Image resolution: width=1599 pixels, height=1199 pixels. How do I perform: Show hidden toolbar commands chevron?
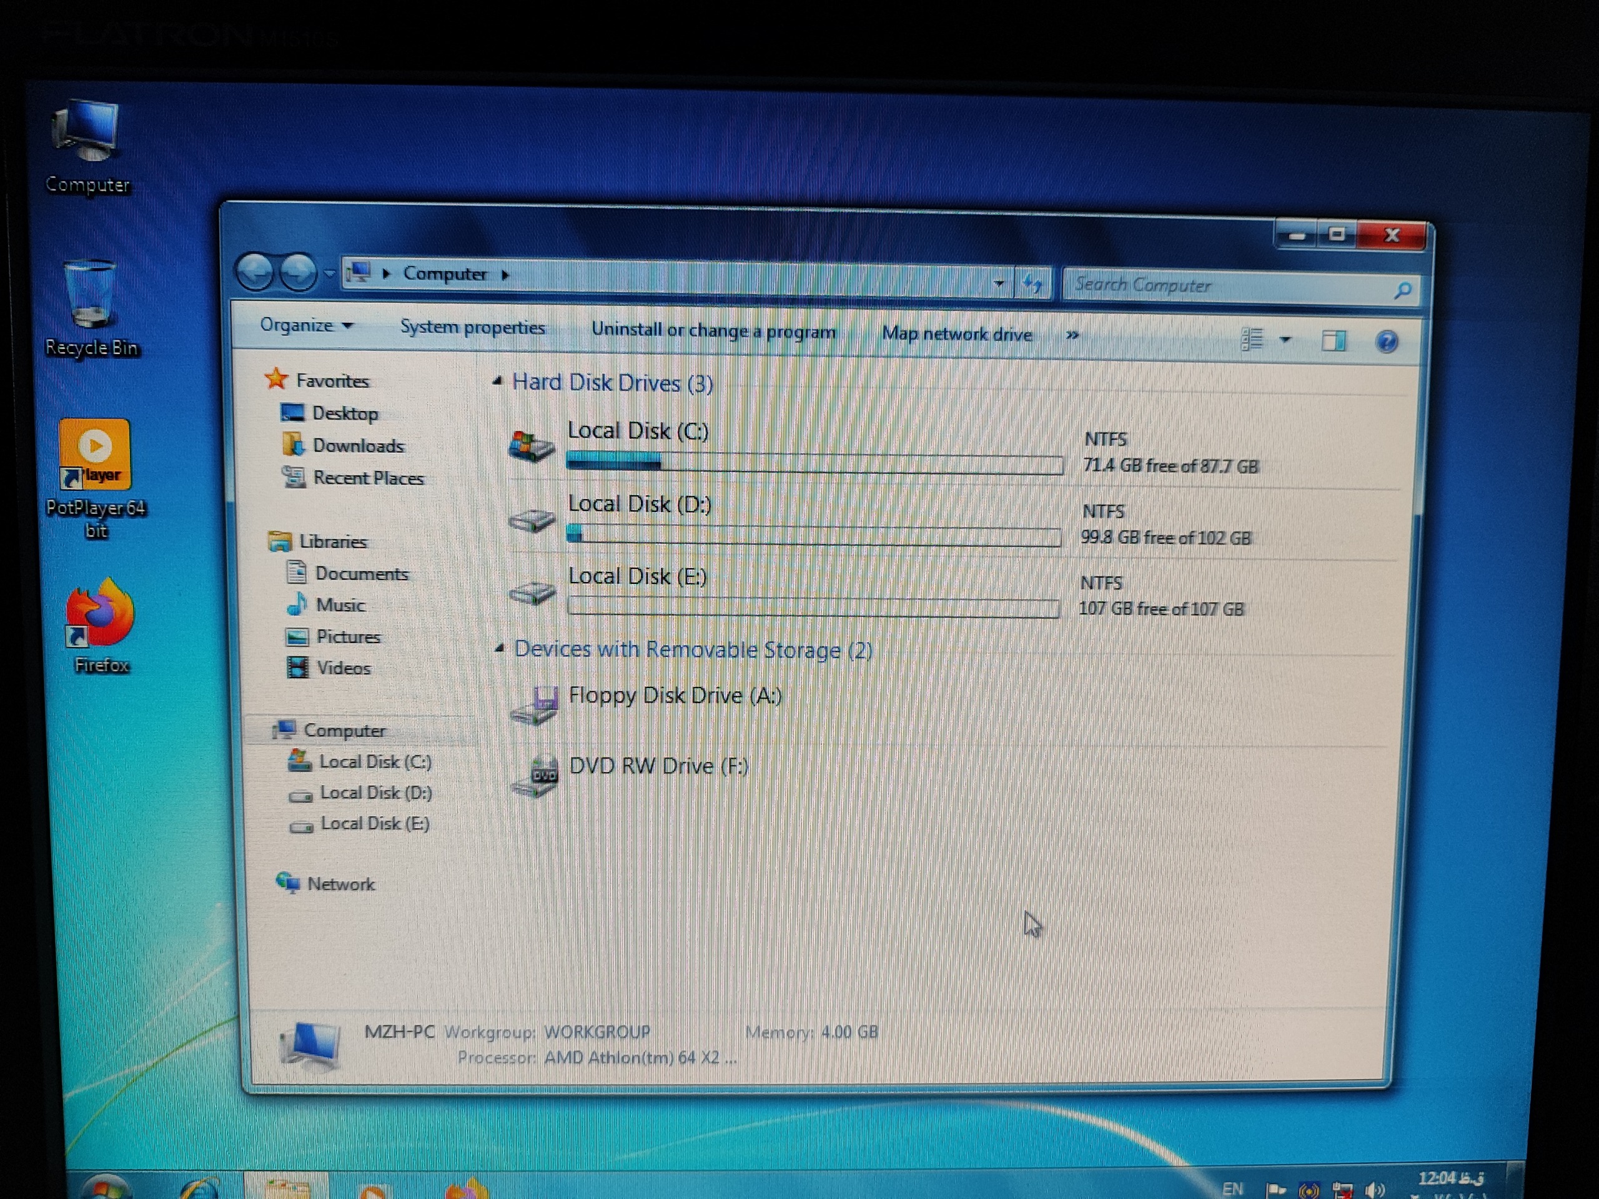click(x=1072, y=335)
